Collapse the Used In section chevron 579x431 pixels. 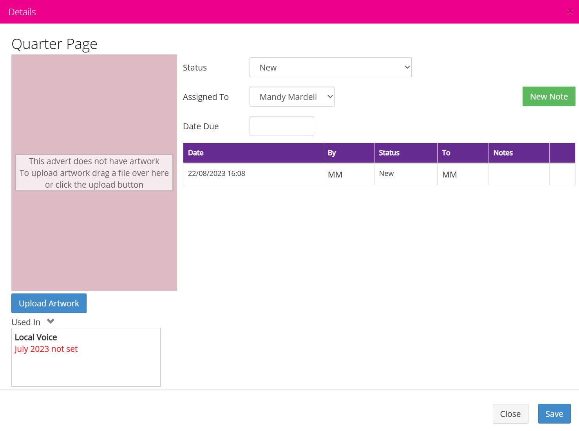51,321
